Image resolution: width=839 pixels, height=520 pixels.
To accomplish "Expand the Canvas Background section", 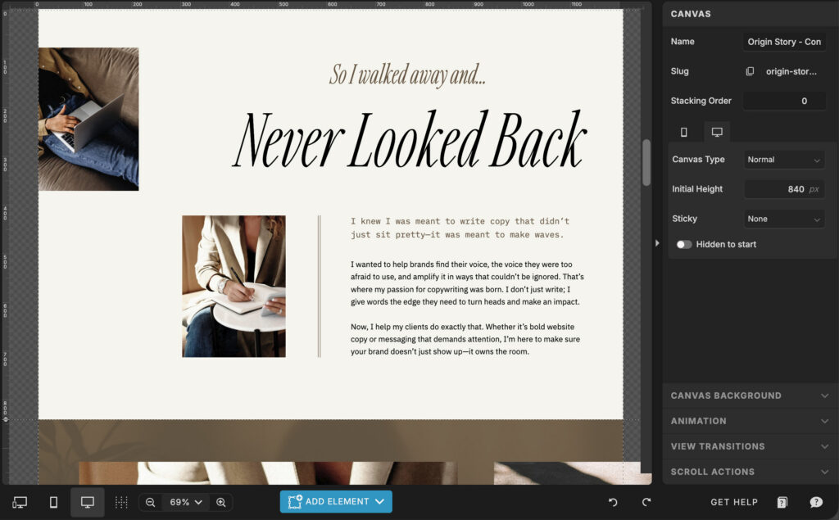I will coord(748,396).
